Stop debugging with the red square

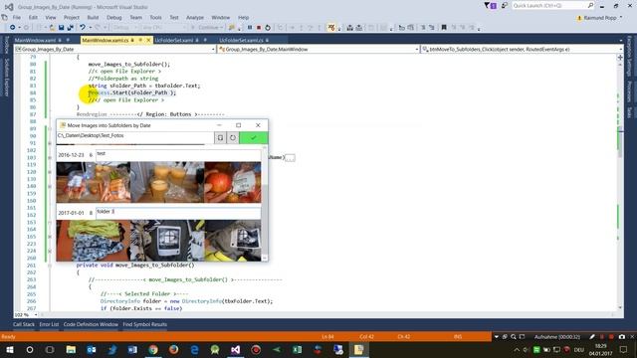(259, 28)
